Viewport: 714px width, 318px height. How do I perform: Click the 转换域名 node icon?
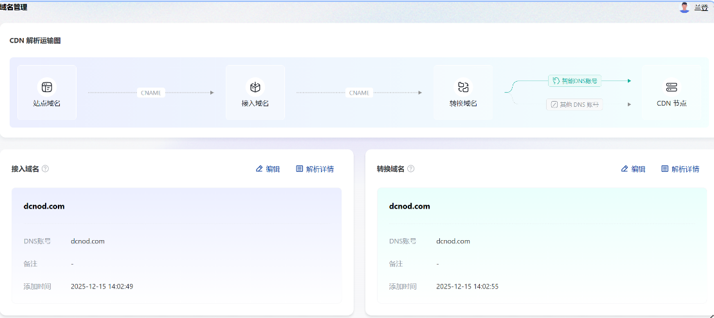coord(463,87)
